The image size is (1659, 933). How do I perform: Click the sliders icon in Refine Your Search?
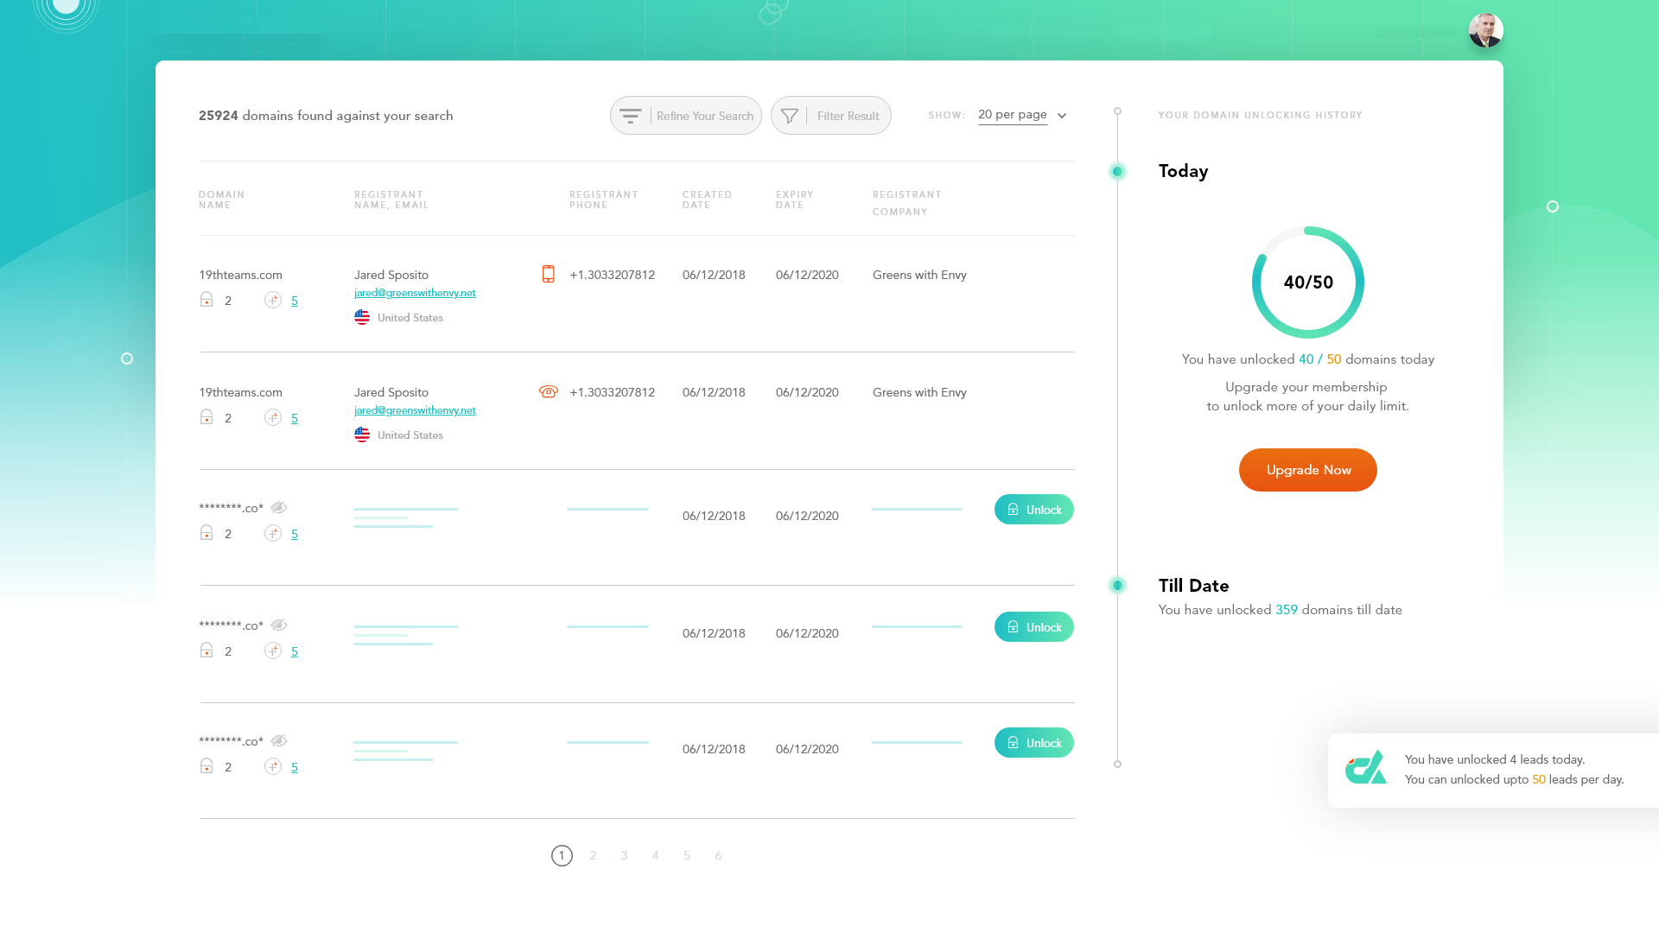point(630,115)
